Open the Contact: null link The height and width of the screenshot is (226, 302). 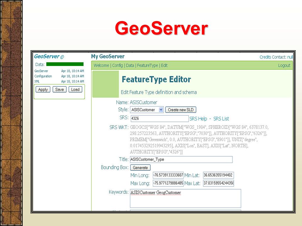pos(283,57)
